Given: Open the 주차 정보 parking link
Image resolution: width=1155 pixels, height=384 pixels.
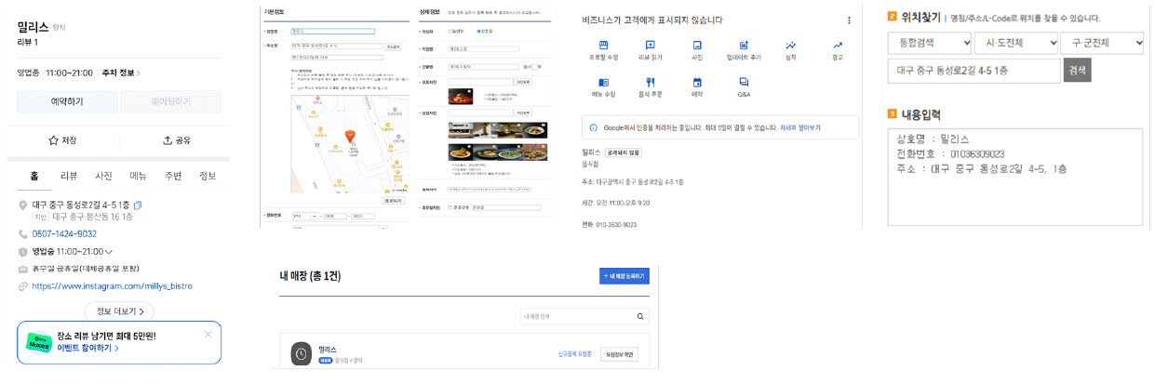Looking at the screenshot, I should (x=121, y=73).
